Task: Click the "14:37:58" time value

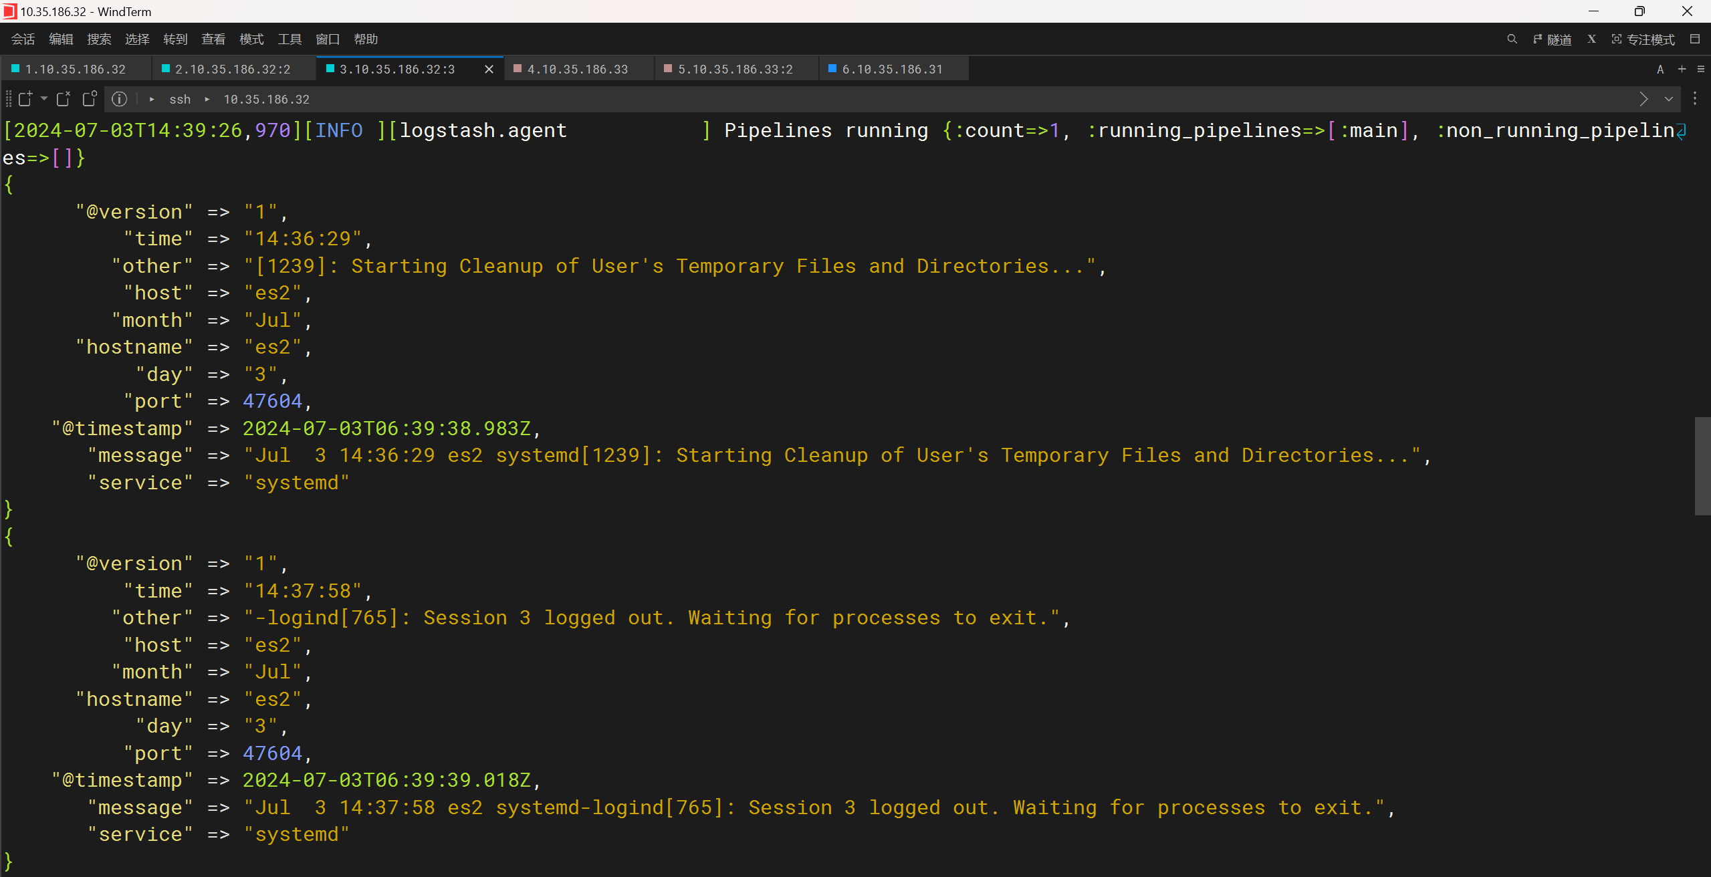Action: [x=302, y=591]
